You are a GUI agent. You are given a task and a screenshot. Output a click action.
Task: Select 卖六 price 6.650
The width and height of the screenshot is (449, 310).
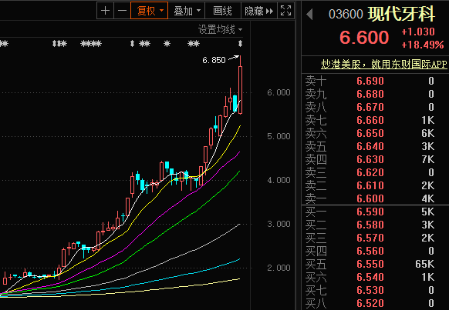click(x=370, y=133)
